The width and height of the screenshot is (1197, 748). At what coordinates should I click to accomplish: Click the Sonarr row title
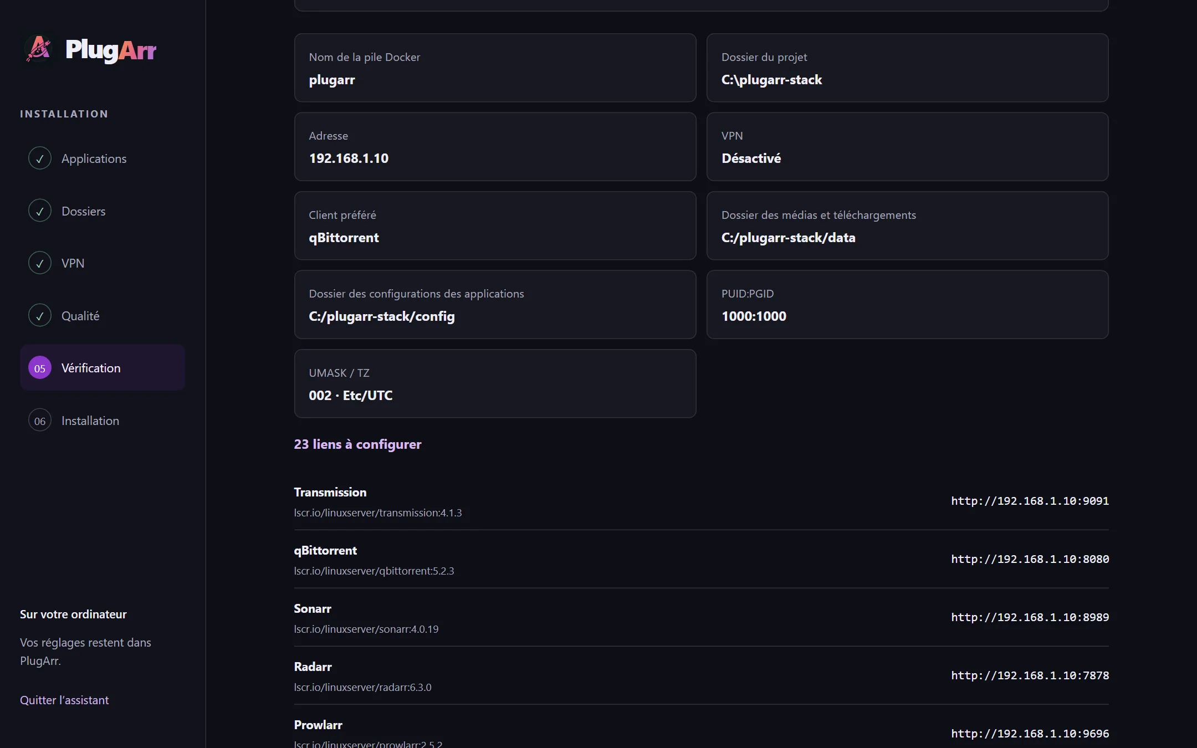click(313, 608)
